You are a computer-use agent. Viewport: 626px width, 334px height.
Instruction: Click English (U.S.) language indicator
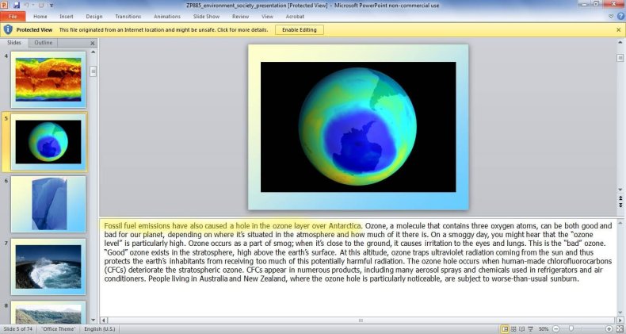pyautogui.click(x=99, y=328)
